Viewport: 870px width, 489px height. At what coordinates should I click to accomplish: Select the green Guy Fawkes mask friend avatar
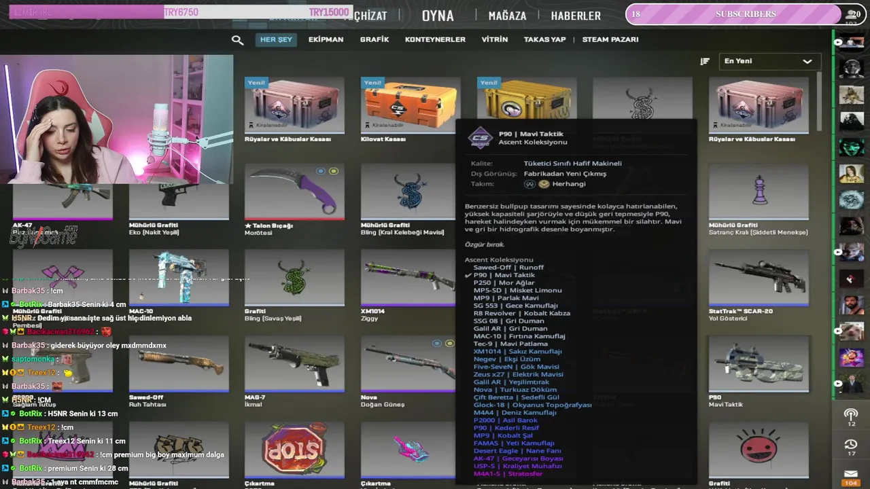tap(851, 147)
